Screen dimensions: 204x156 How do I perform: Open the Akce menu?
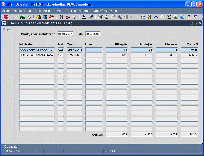(6, 11)
